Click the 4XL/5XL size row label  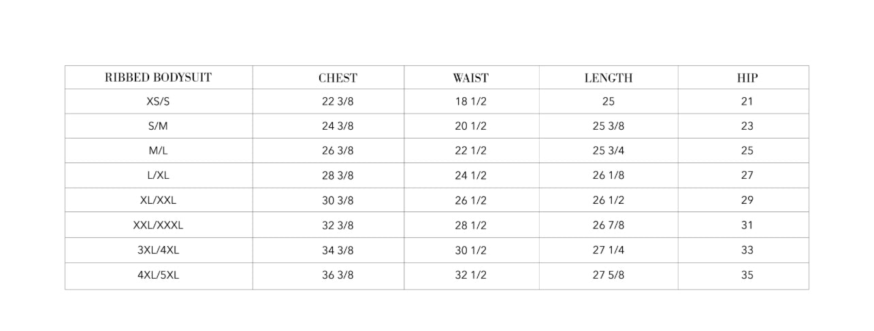click(x=158, y=275)
